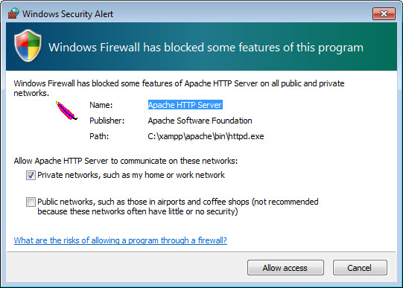
Task: Select the highlighted Apache HTTP Server name field
Action: pyautogui.click(x=185, y=105)
